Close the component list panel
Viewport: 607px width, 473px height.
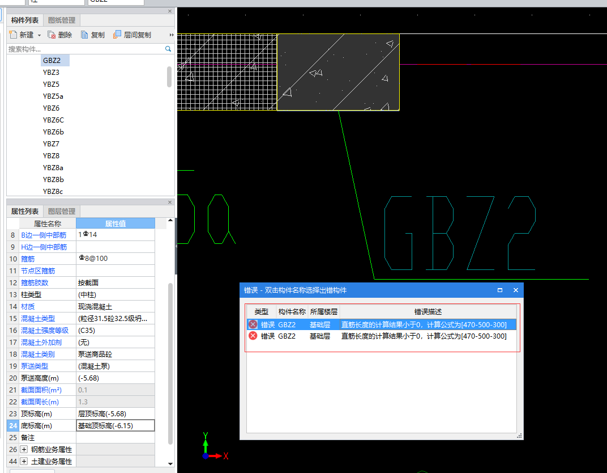(x=169, y=11)
